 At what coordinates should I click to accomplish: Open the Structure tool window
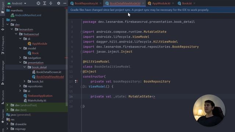[3, 97]
